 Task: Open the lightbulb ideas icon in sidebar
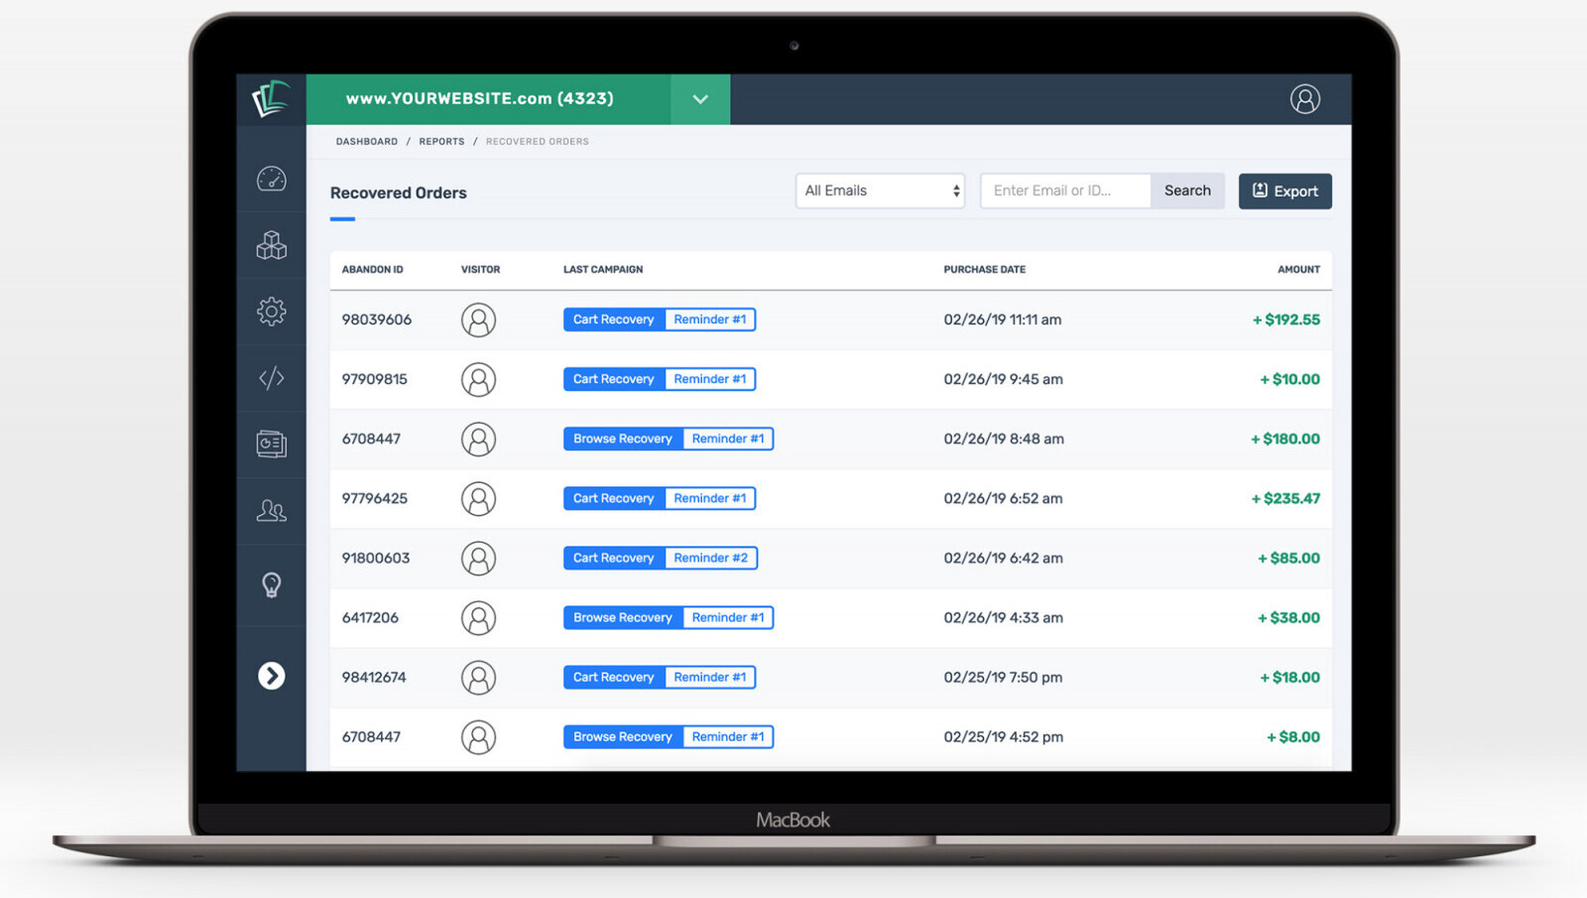271,584
